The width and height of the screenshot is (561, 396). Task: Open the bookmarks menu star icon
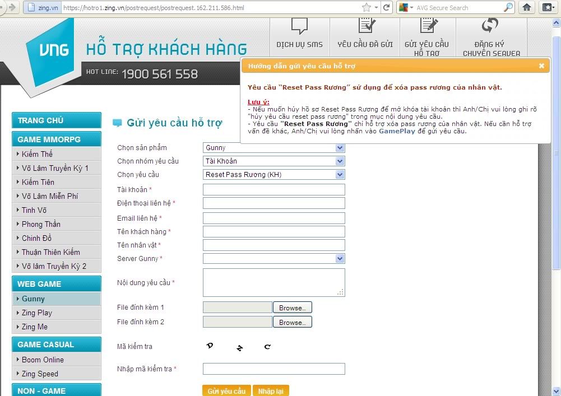548,7
